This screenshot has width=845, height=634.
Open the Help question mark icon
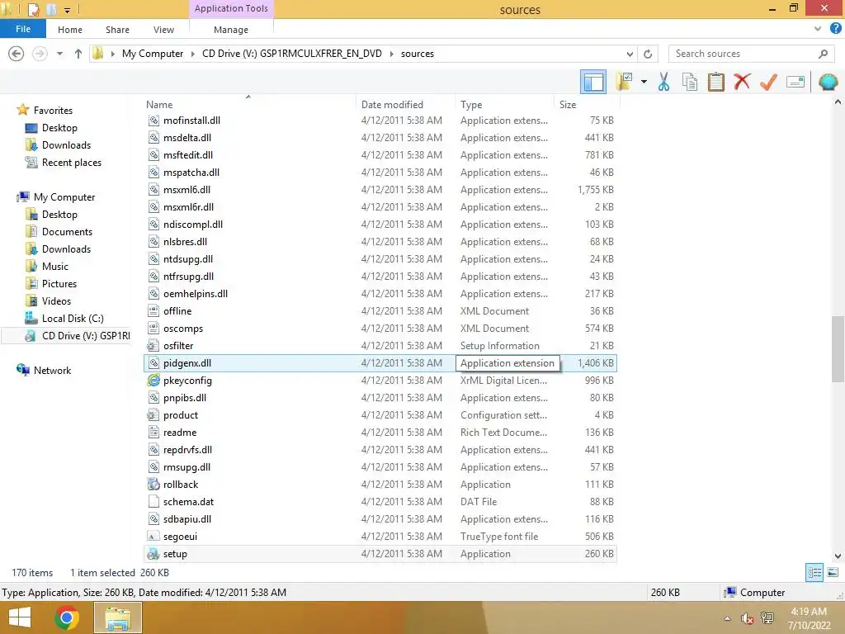coord(835,28)
